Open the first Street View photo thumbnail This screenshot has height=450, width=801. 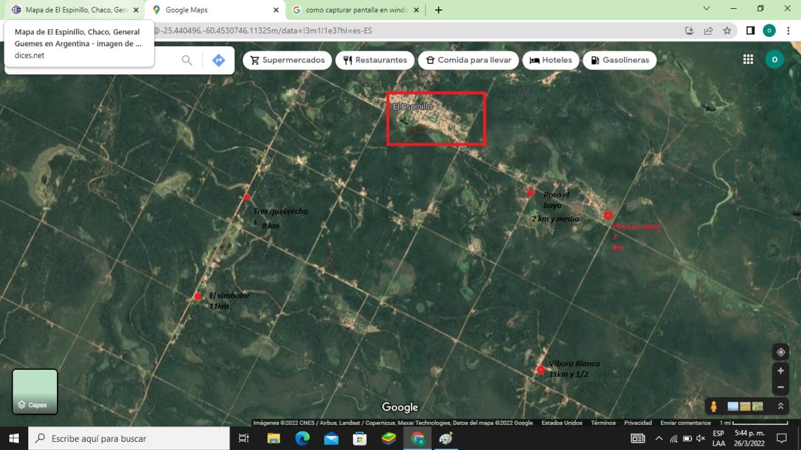tap(733, 406)
